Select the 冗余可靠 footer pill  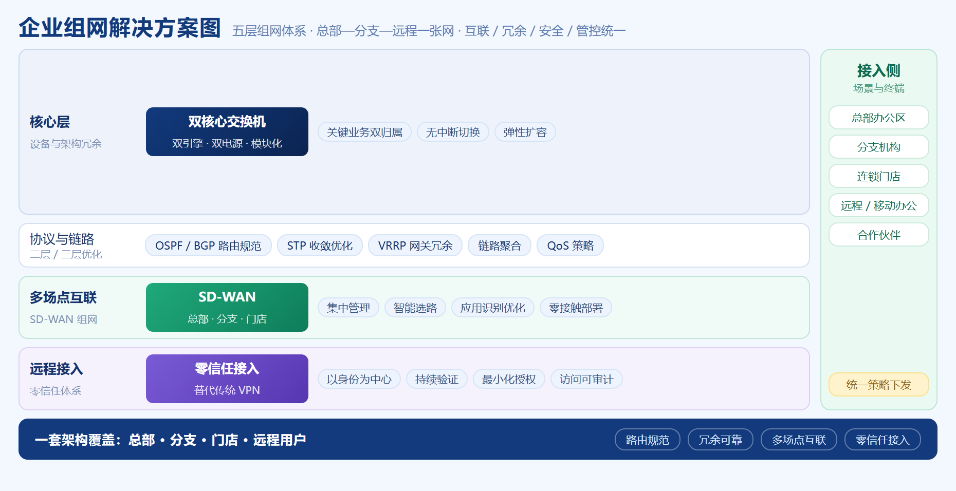[721, 440]
